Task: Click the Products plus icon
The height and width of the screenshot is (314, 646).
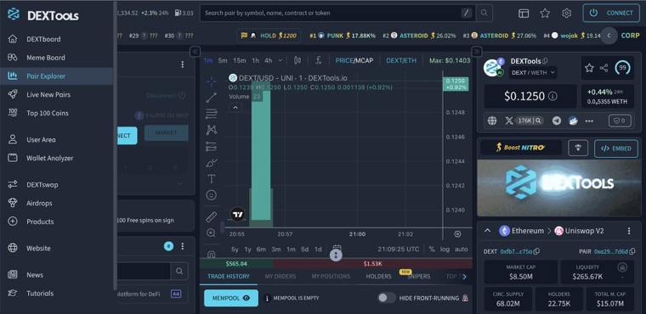Action: click(x=13, y=221)
